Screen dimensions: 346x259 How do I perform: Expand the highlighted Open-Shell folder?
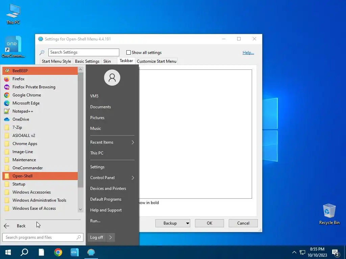40,176
